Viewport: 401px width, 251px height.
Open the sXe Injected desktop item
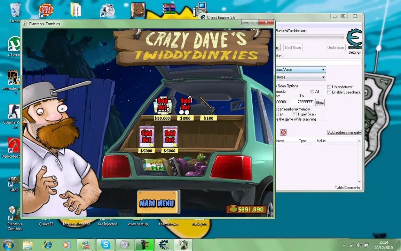(108, 224)
